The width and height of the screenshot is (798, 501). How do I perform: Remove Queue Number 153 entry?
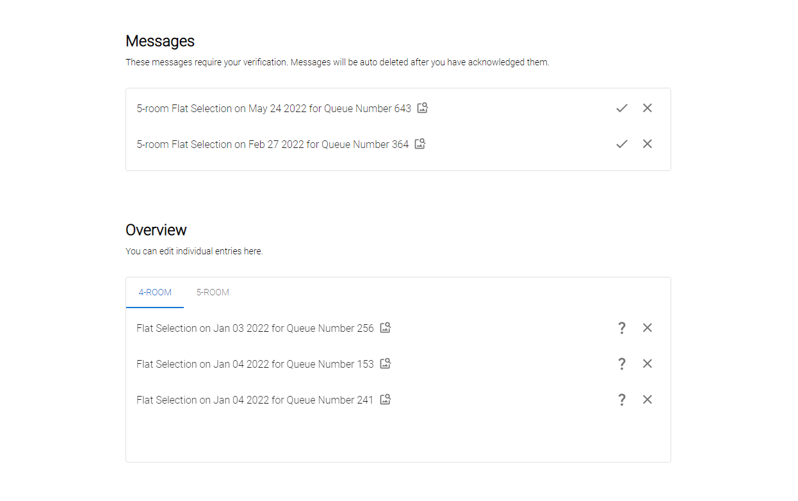tap(647, 363)
